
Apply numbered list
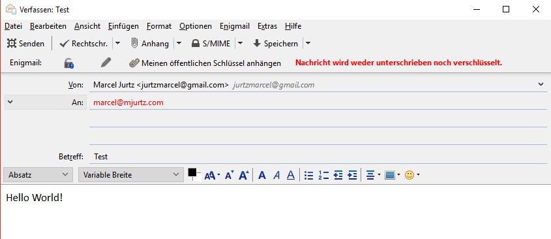point(323,175)
